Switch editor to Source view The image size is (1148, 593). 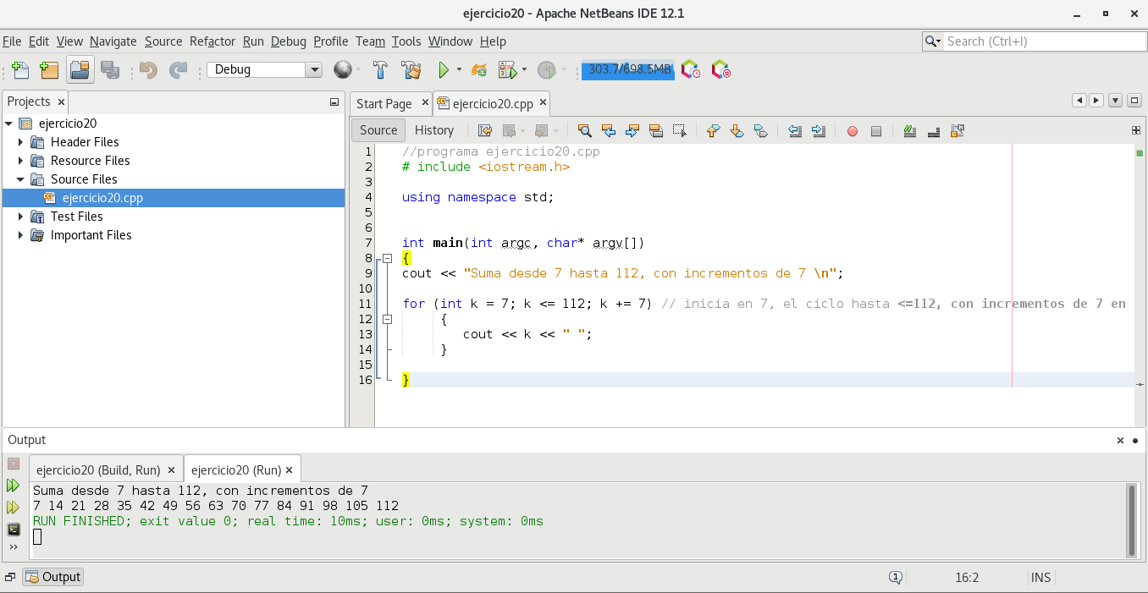pos(378,130)
